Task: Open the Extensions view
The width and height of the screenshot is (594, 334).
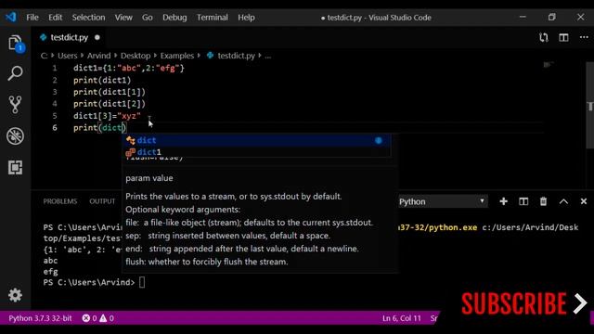Action: pos(15,167)
